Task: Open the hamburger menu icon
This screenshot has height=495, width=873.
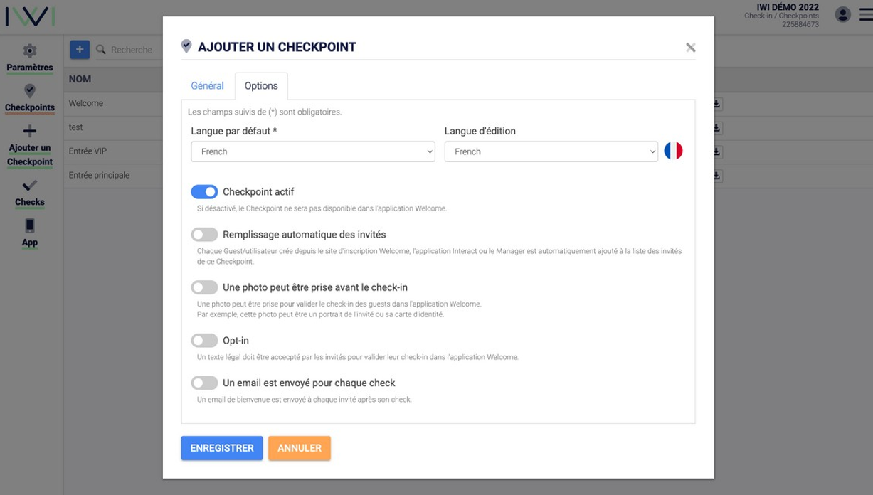Action: coord(866,14)
